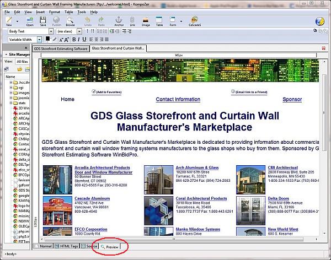The image size is (331, 260).
Task: Click the horizontal scrollbar of the page
Action: 174,239
